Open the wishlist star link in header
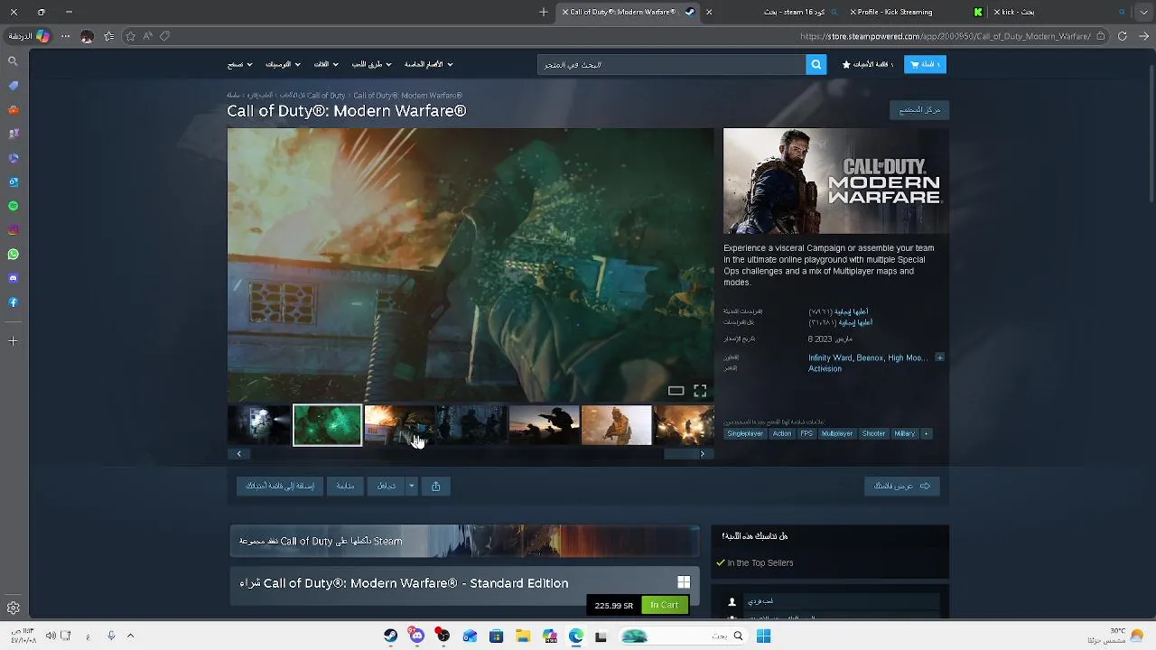Screen dimensions: 1156x650 (867, 64)
